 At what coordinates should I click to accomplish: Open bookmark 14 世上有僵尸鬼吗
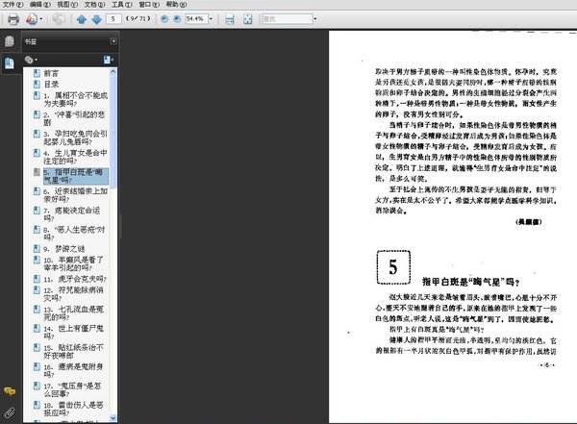click(73, 333)
